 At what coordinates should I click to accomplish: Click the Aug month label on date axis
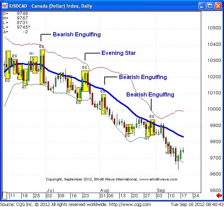(x=105, y=191)
